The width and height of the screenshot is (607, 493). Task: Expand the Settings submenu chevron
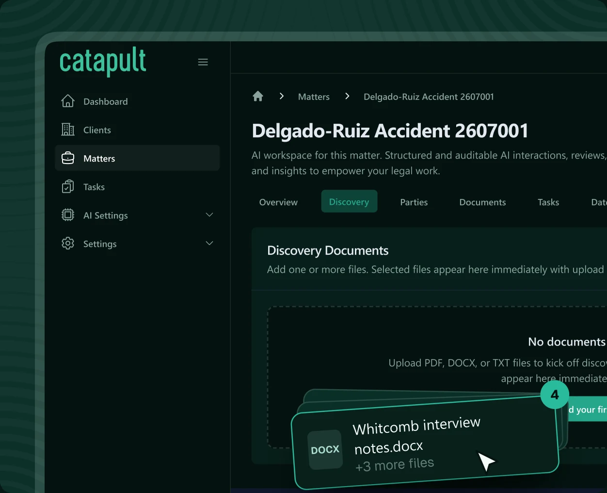point(209,244)
